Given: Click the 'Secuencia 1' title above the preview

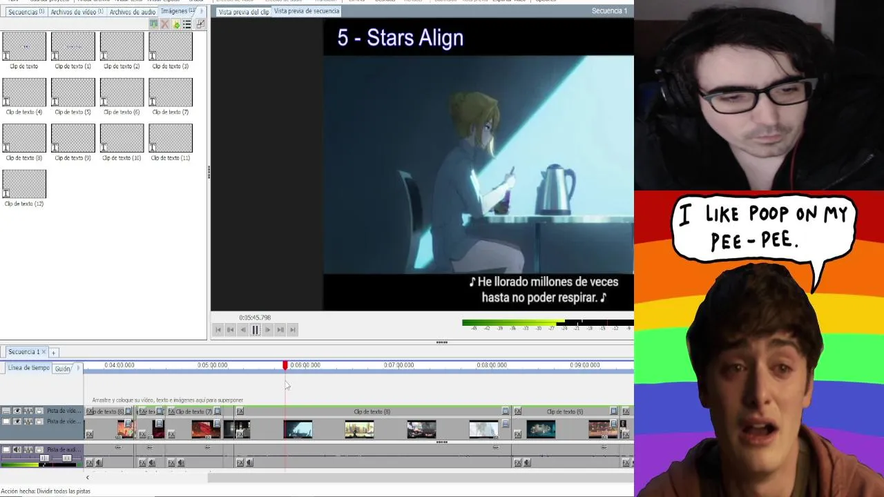Looking at the screenshot, I should pyautogui.click(x=609, y=11).
